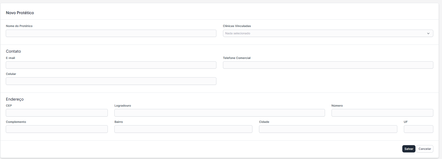Viewport: 442px width, 159px height.
Task: Click the 'Clínicas Vinculadas' label text
Action: pos(237,26)
